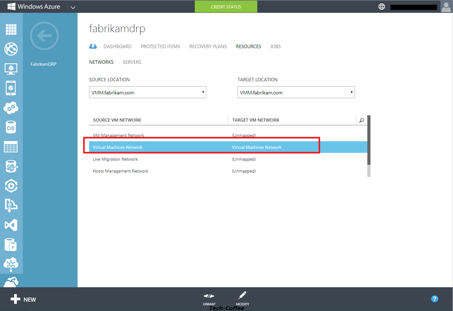
Task: Switch to the PROTECTED ITEMS tab
Action: (x=160, y=46)
